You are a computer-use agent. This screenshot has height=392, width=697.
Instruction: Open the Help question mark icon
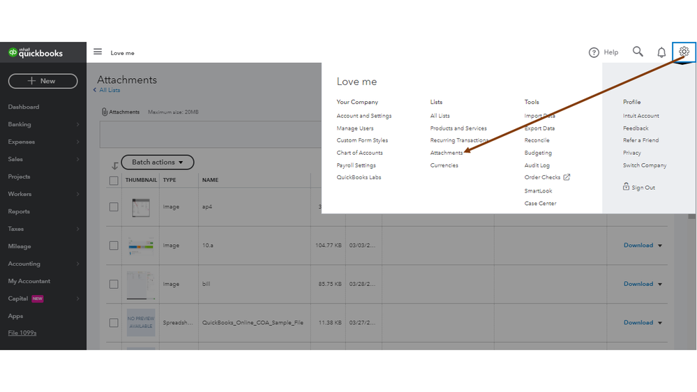(594, 52)
